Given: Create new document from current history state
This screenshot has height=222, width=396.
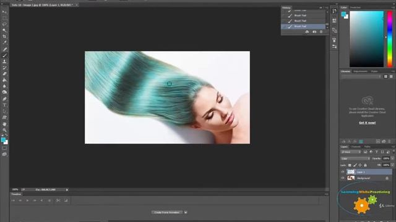Looking at the screenshot, I should pos(307,32).
